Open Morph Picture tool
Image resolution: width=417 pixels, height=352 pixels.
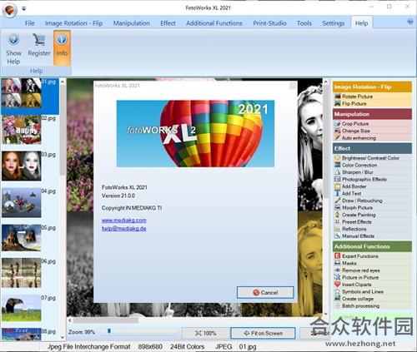tap(357, 207)
